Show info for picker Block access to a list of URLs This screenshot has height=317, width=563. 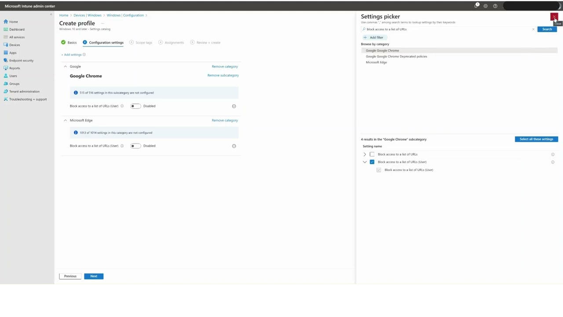pos(553,155)
